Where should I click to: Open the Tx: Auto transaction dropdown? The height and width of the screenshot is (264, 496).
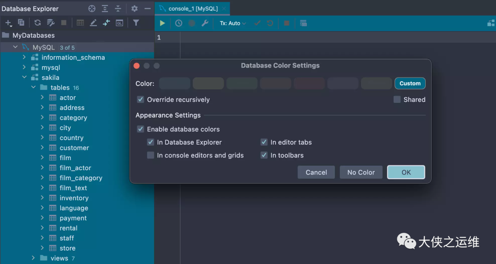pos(233,23)
